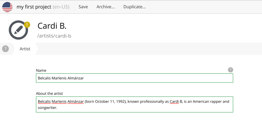Show help for the Name field
262x132 pixels.
coord(230,70)
